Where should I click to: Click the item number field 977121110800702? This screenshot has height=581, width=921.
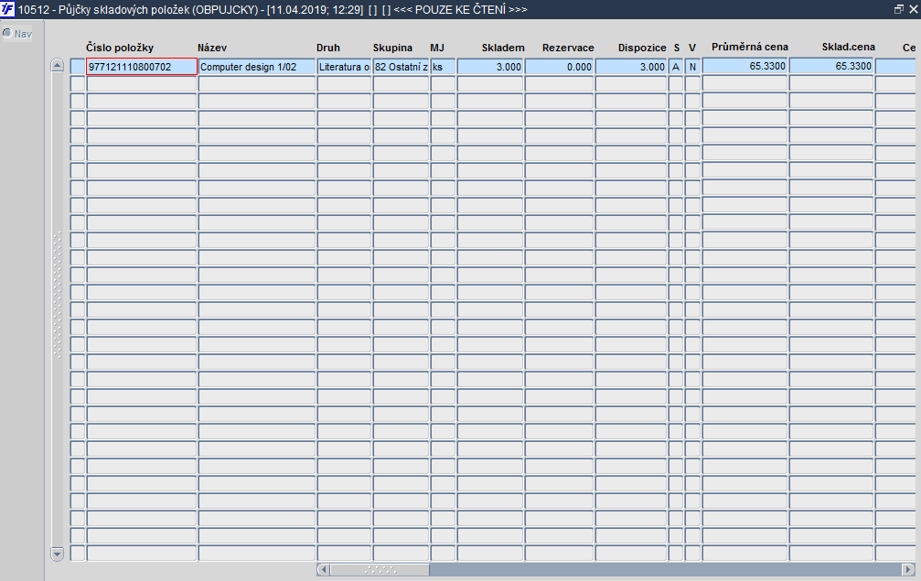coord(142,67)
